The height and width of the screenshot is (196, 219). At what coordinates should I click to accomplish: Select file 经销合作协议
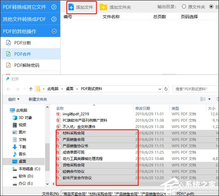pos(73,172)
